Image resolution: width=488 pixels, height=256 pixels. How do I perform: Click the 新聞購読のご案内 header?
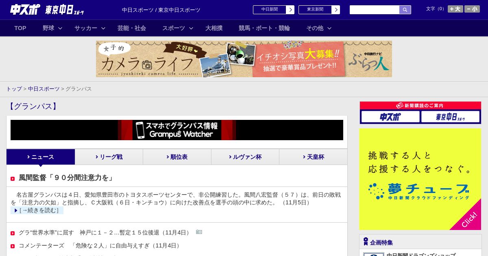pyautogui.click(x=420, y=105)
